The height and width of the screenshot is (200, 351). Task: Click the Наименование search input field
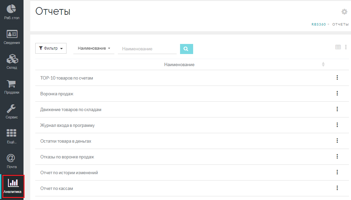[x=147, y=49]
